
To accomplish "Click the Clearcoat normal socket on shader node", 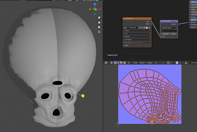I will click(x=189, y=25).
